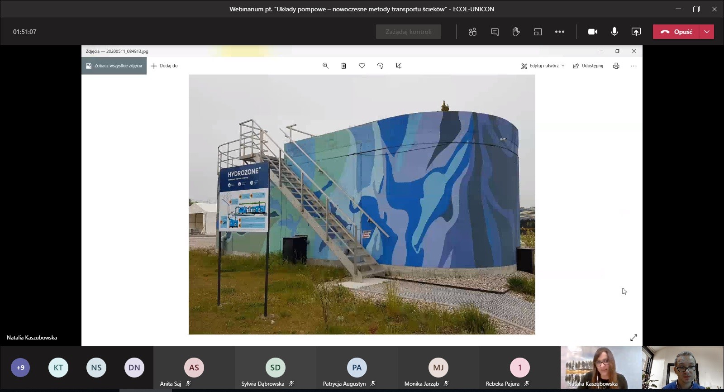724x392 pixels.
Task: Click the trash delete icon in Photos
Action: click(343, 66)
